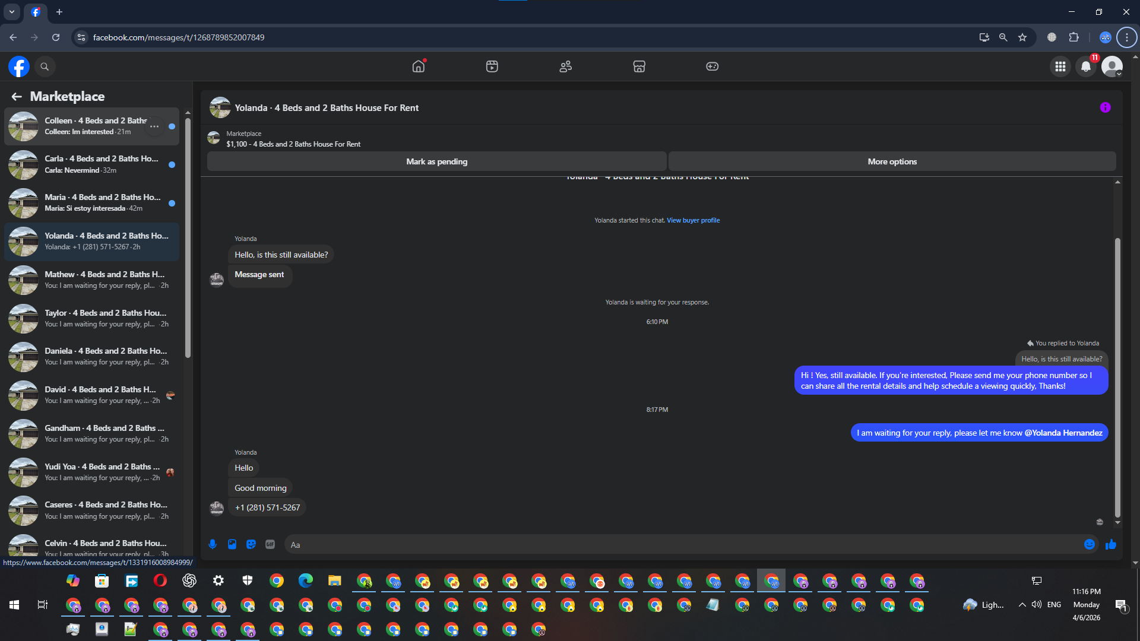Open Caseres's conversation in the list

[x=92, y=510]
